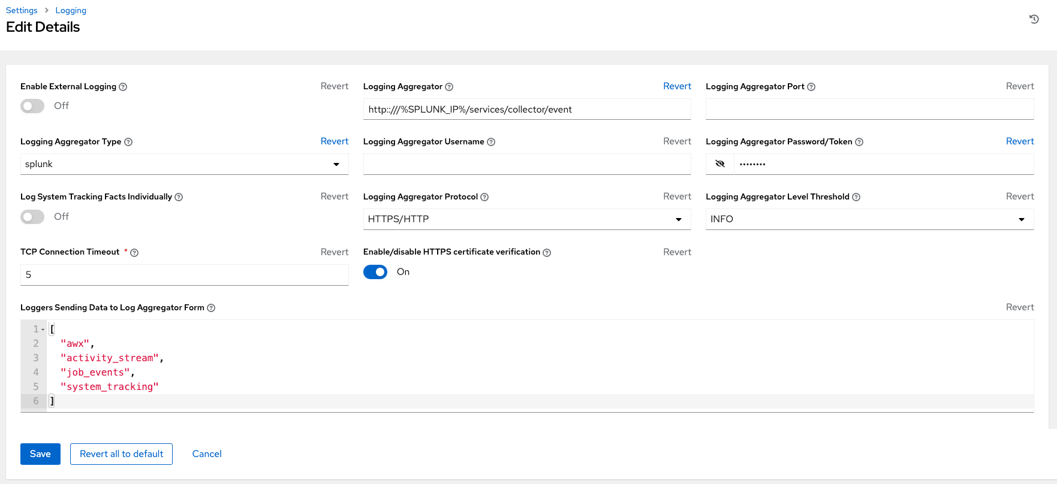Show help for Logging Aggregator Protocol
The height and width of the screenshot is (484, 1057).
(x=484, y=197)
